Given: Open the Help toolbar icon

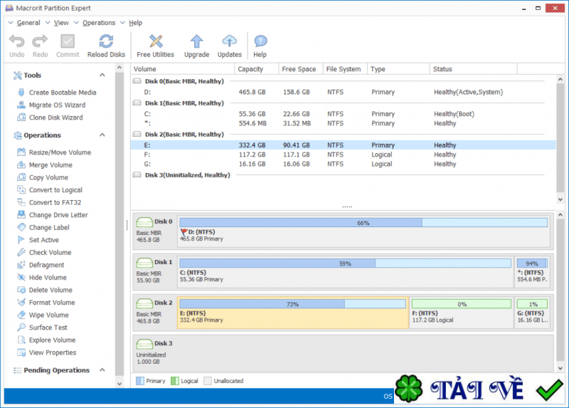Looking at the screenshot, I should click(260, 42).
